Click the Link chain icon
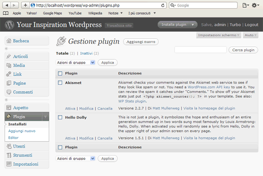 (x=9, y=74)
